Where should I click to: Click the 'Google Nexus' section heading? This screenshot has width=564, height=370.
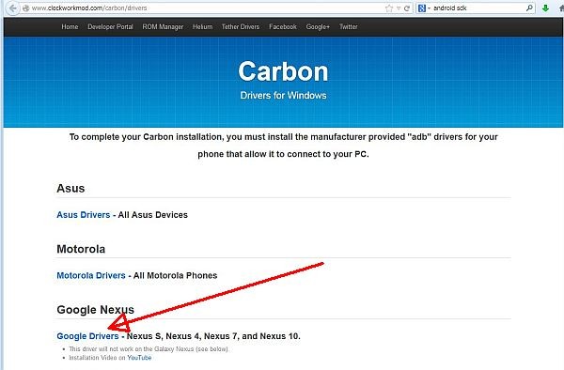tap(95, 310)
